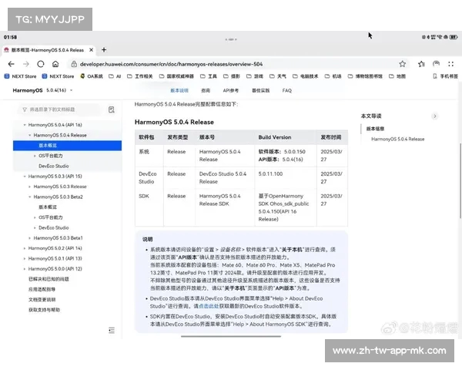462x370 pixels.
Task: Open DevEco Studio under 5.0.3 Beta2
Action: tap(54, 228)
